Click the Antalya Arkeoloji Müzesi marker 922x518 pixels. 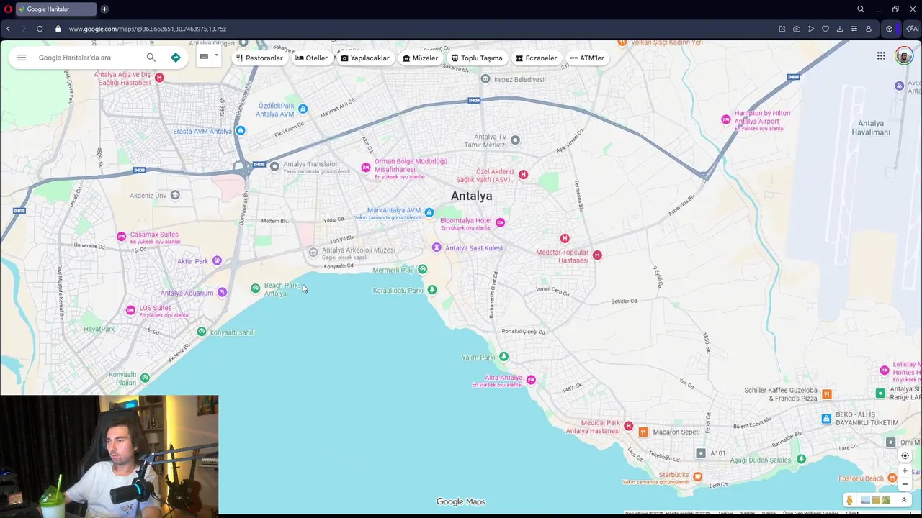point(313,253)
